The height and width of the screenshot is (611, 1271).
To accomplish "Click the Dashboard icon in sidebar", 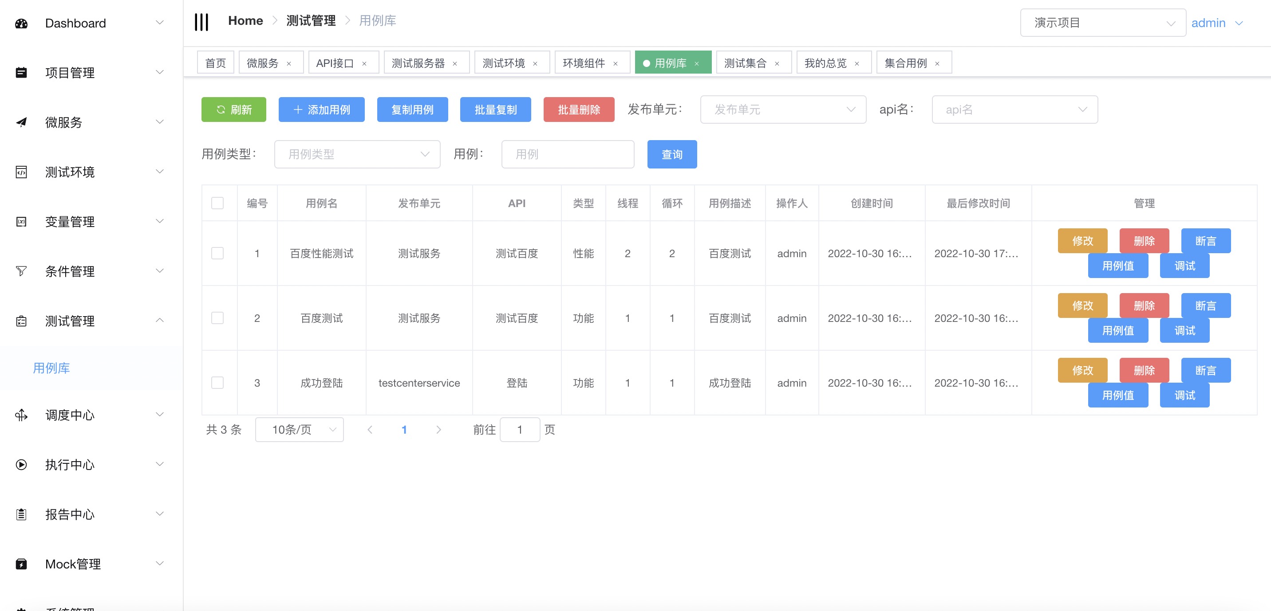I will point(23,22).
